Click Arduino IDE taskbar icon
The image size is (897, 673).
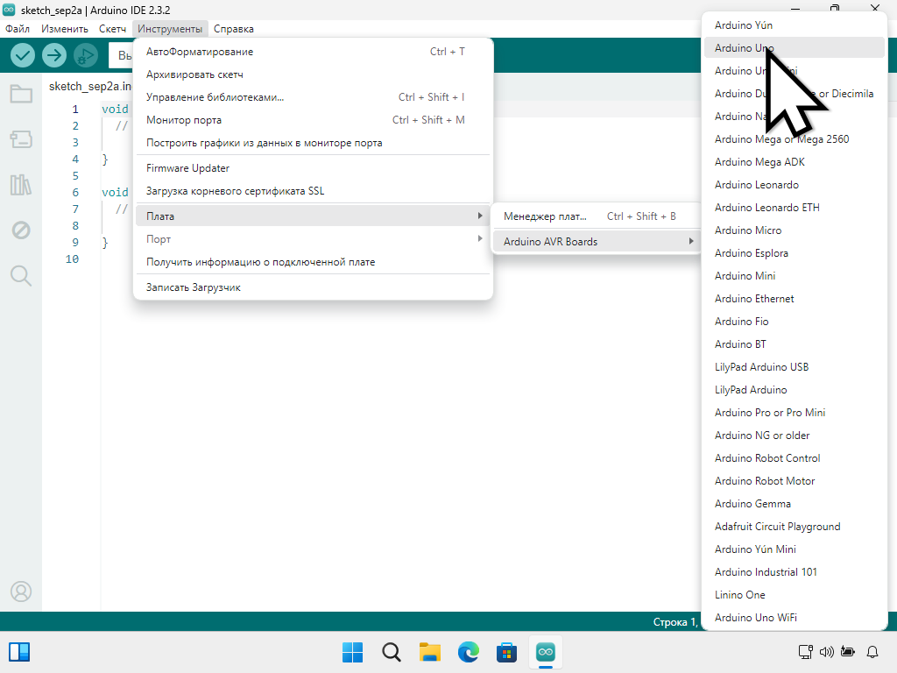coord(546,652)
